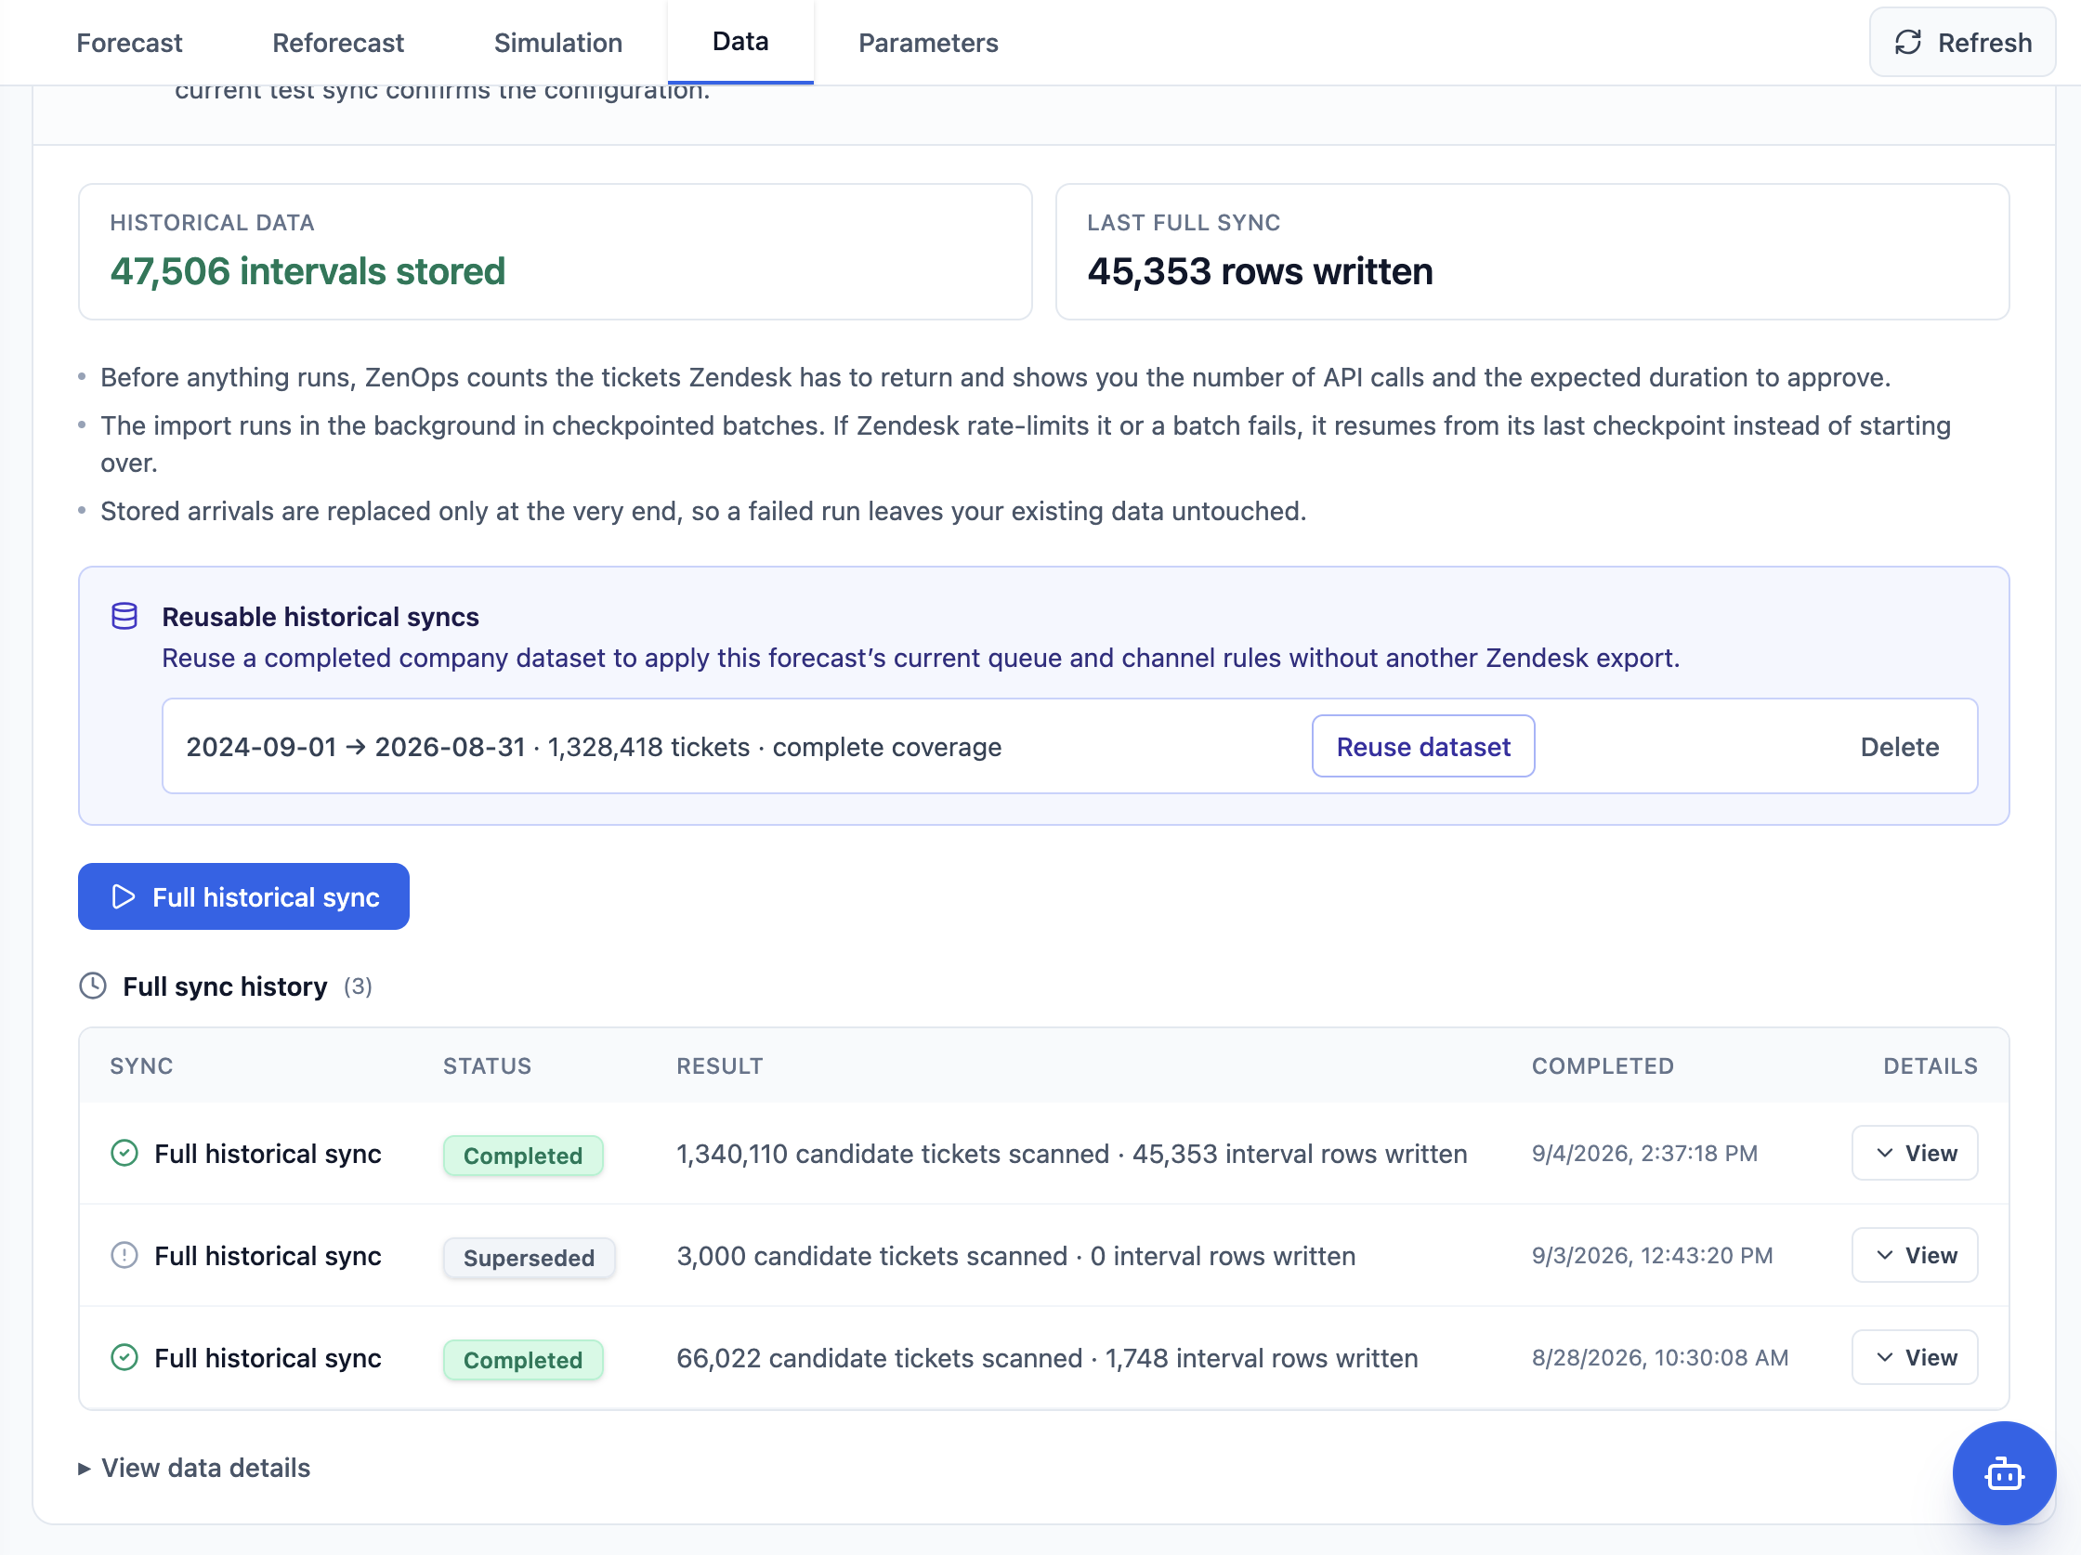Click the Refresh button

[1961, 43]
